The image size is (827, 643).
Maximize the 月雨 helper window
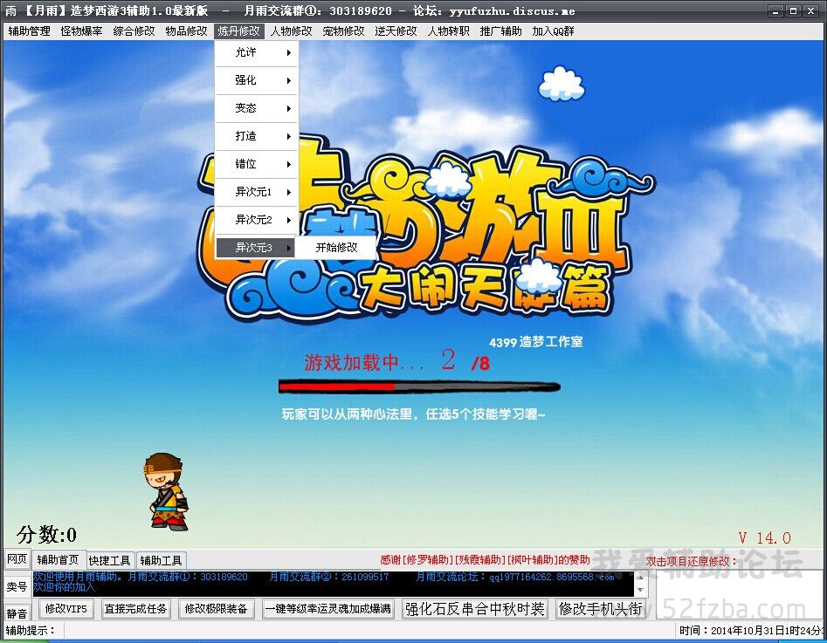[793, 10]
